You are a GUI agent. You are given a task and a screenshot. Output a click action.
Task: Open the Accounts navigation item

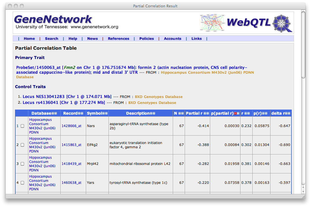172,39
